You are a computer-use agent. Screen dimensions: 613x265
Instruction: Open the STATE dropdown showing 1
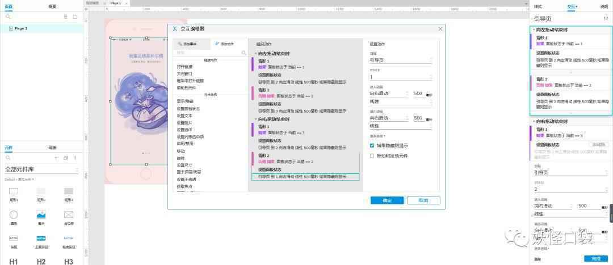(401, 77)
